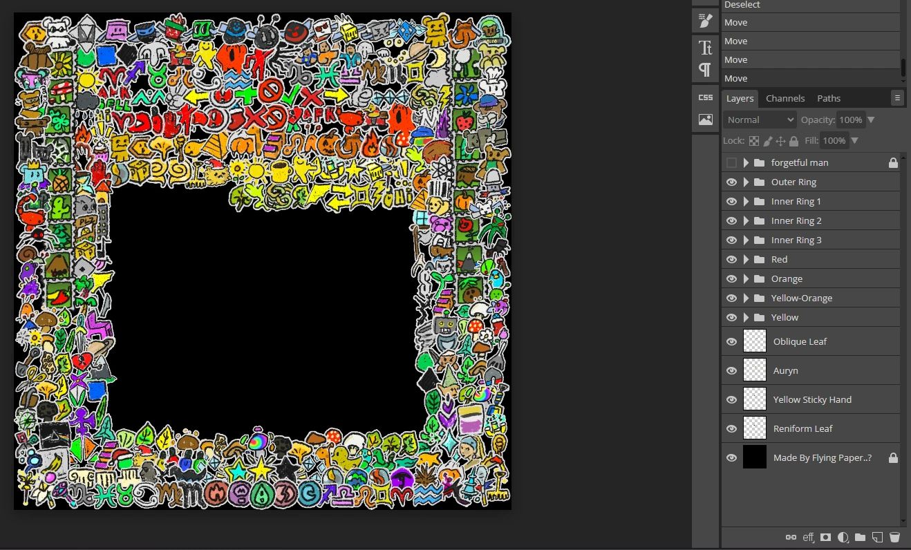Expand the Inner Ring 2 group

coord(744,220)
